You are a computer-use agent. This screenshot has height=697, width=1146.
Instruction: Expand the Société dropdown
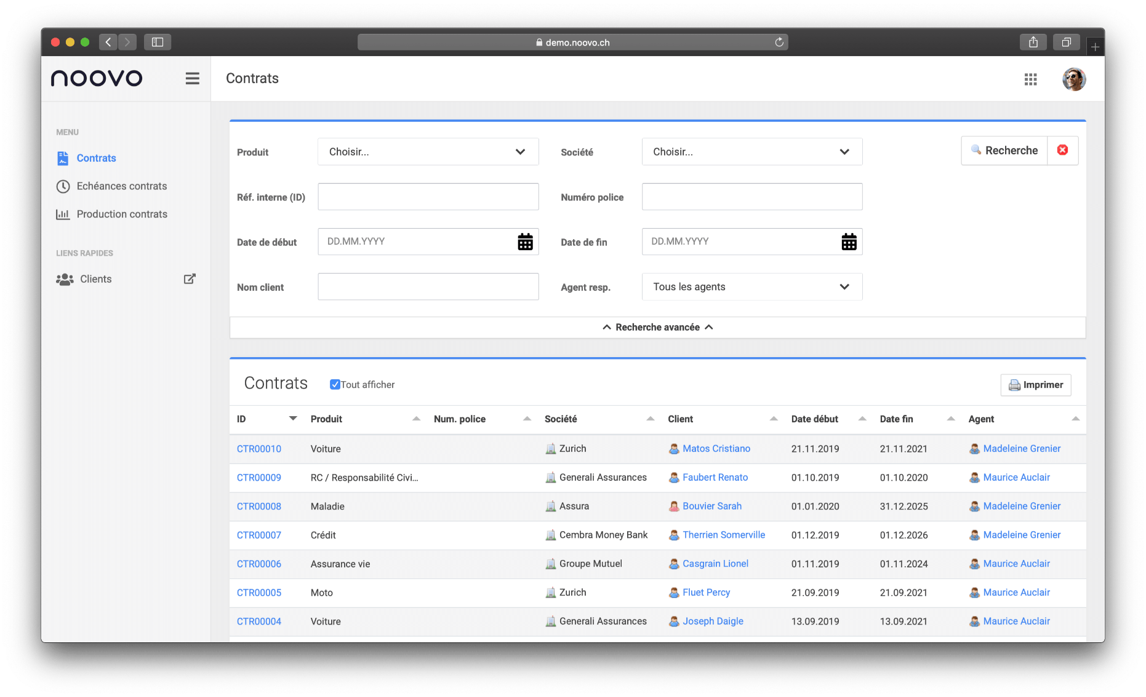tap(751, 152)
